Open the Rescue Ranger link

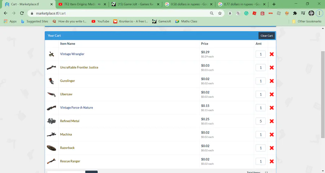click(70, 161)
